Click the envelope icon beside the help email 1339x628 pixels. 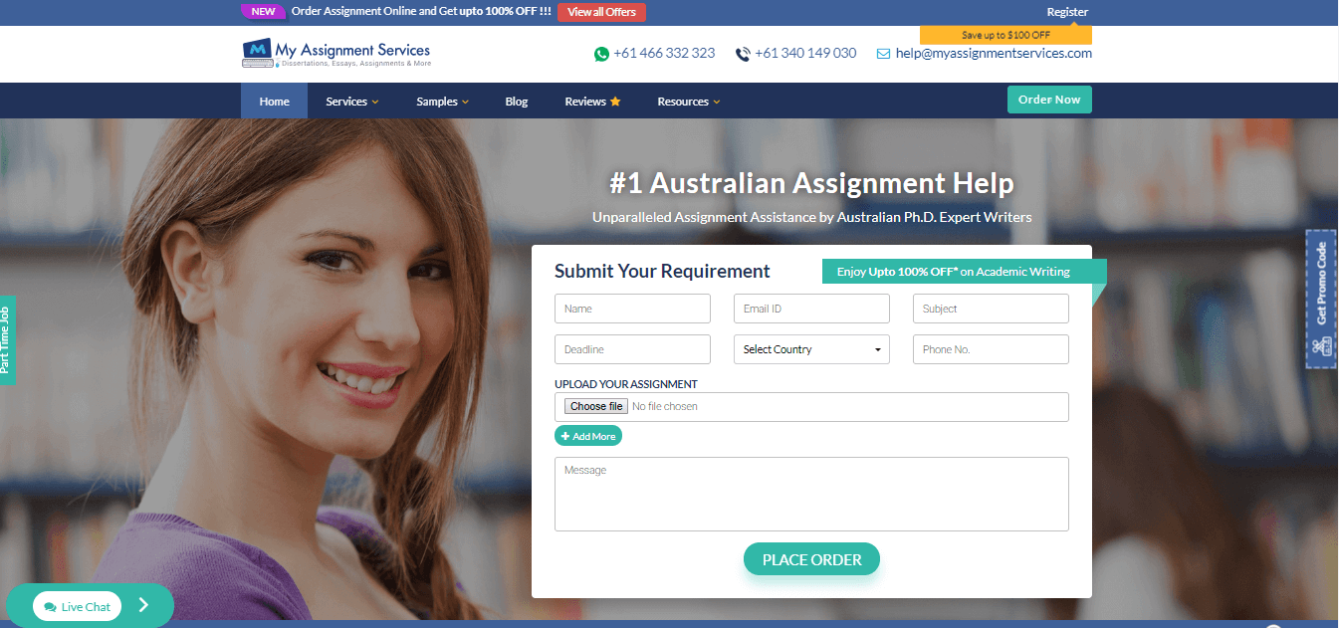pyautogui.click(x=883, y=54)
